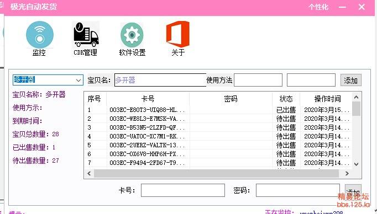Click the first 使用方法 input box
Screen dimensions: 377x214
258,80
